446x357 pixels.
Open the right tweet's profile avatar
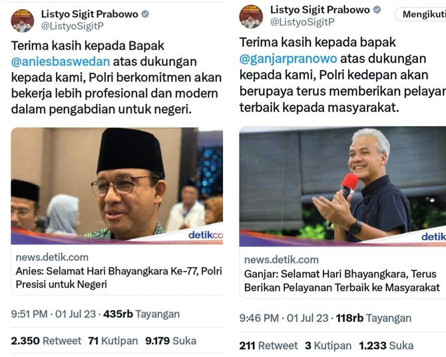pyautogui.click(x=251, y=17)
